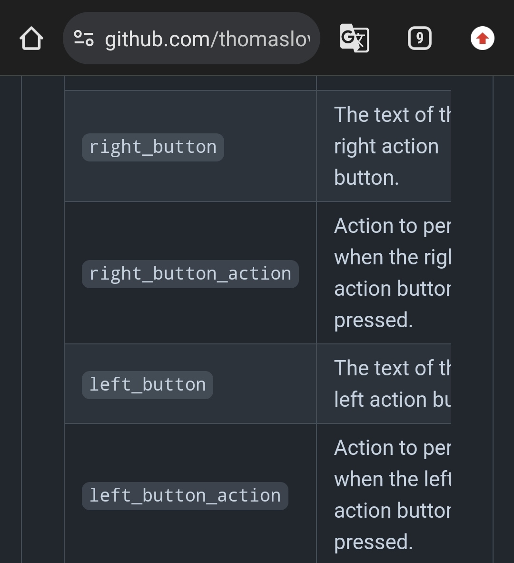514x563 pixels.
Task: Tap 'left action button' text description
Action: pos(392,399)
